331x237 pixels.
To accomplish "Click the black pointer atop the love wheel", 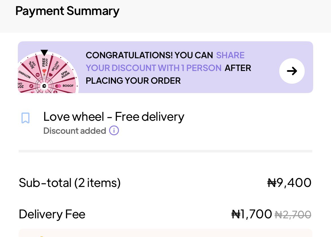I will click(44, 53).
